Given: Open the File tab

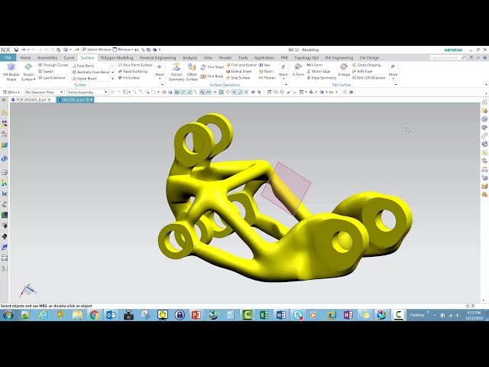Looking at the screenshot, I should [x=8, y=58].
